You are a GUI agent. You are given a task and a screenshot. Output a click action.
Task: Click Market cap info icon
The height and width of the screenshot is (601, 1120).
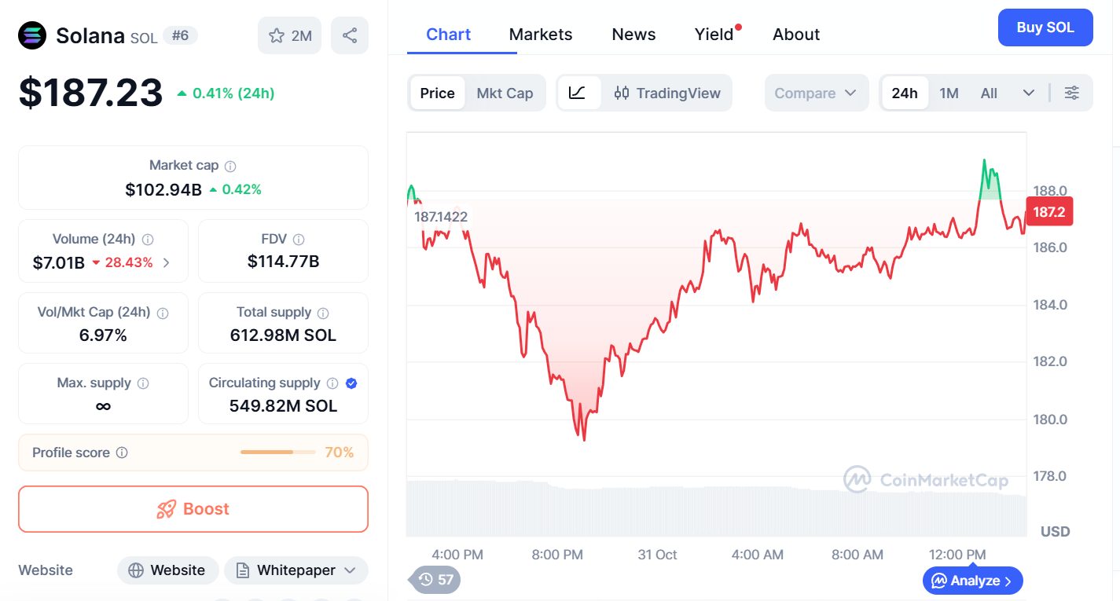point(230,167)
